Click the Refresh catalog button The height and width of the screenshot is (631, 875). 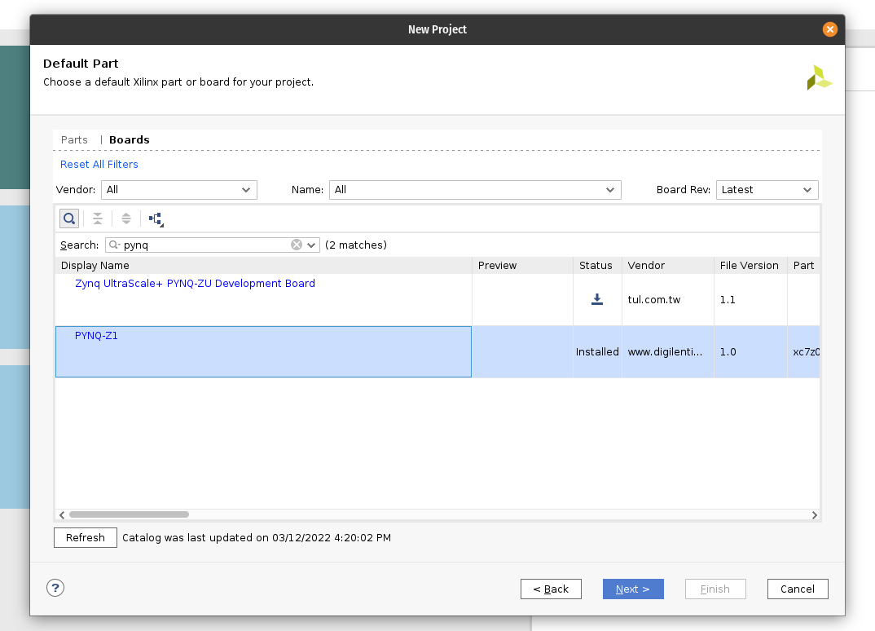tap(86, 538)
